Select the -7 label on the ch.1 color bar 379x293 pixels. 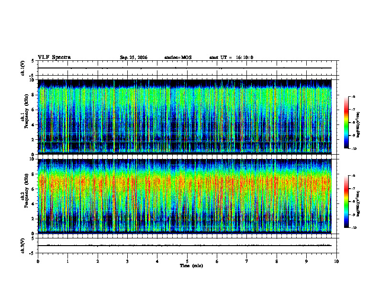tap(353, 110)
